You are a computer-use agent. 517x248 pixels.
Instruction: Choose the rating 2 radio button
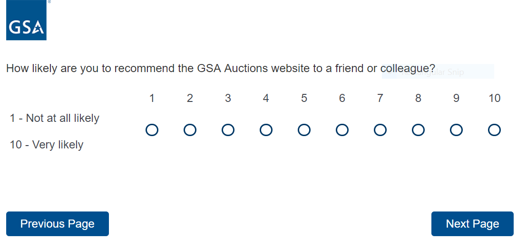tap(190, 130)
